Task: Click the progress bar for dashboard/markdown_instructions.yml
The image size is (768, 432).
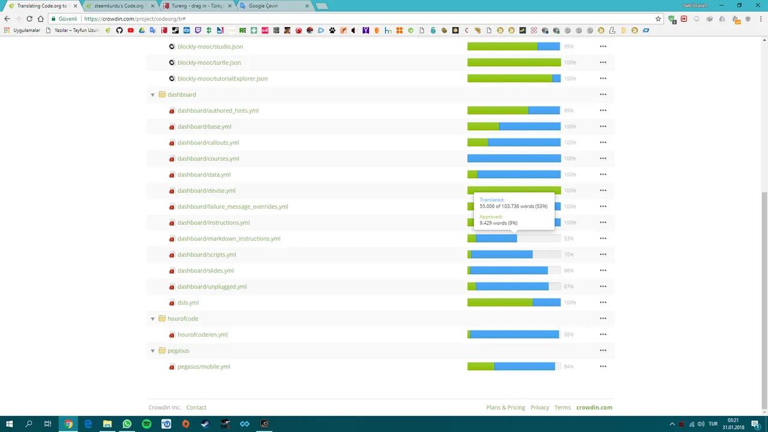Action: click(x=514, y=238)
